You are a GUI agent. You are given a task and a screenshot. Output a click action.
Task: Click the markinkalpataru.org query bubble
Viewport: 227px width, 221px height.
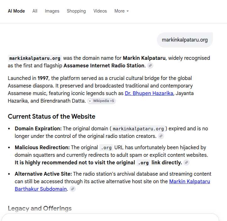185,40
